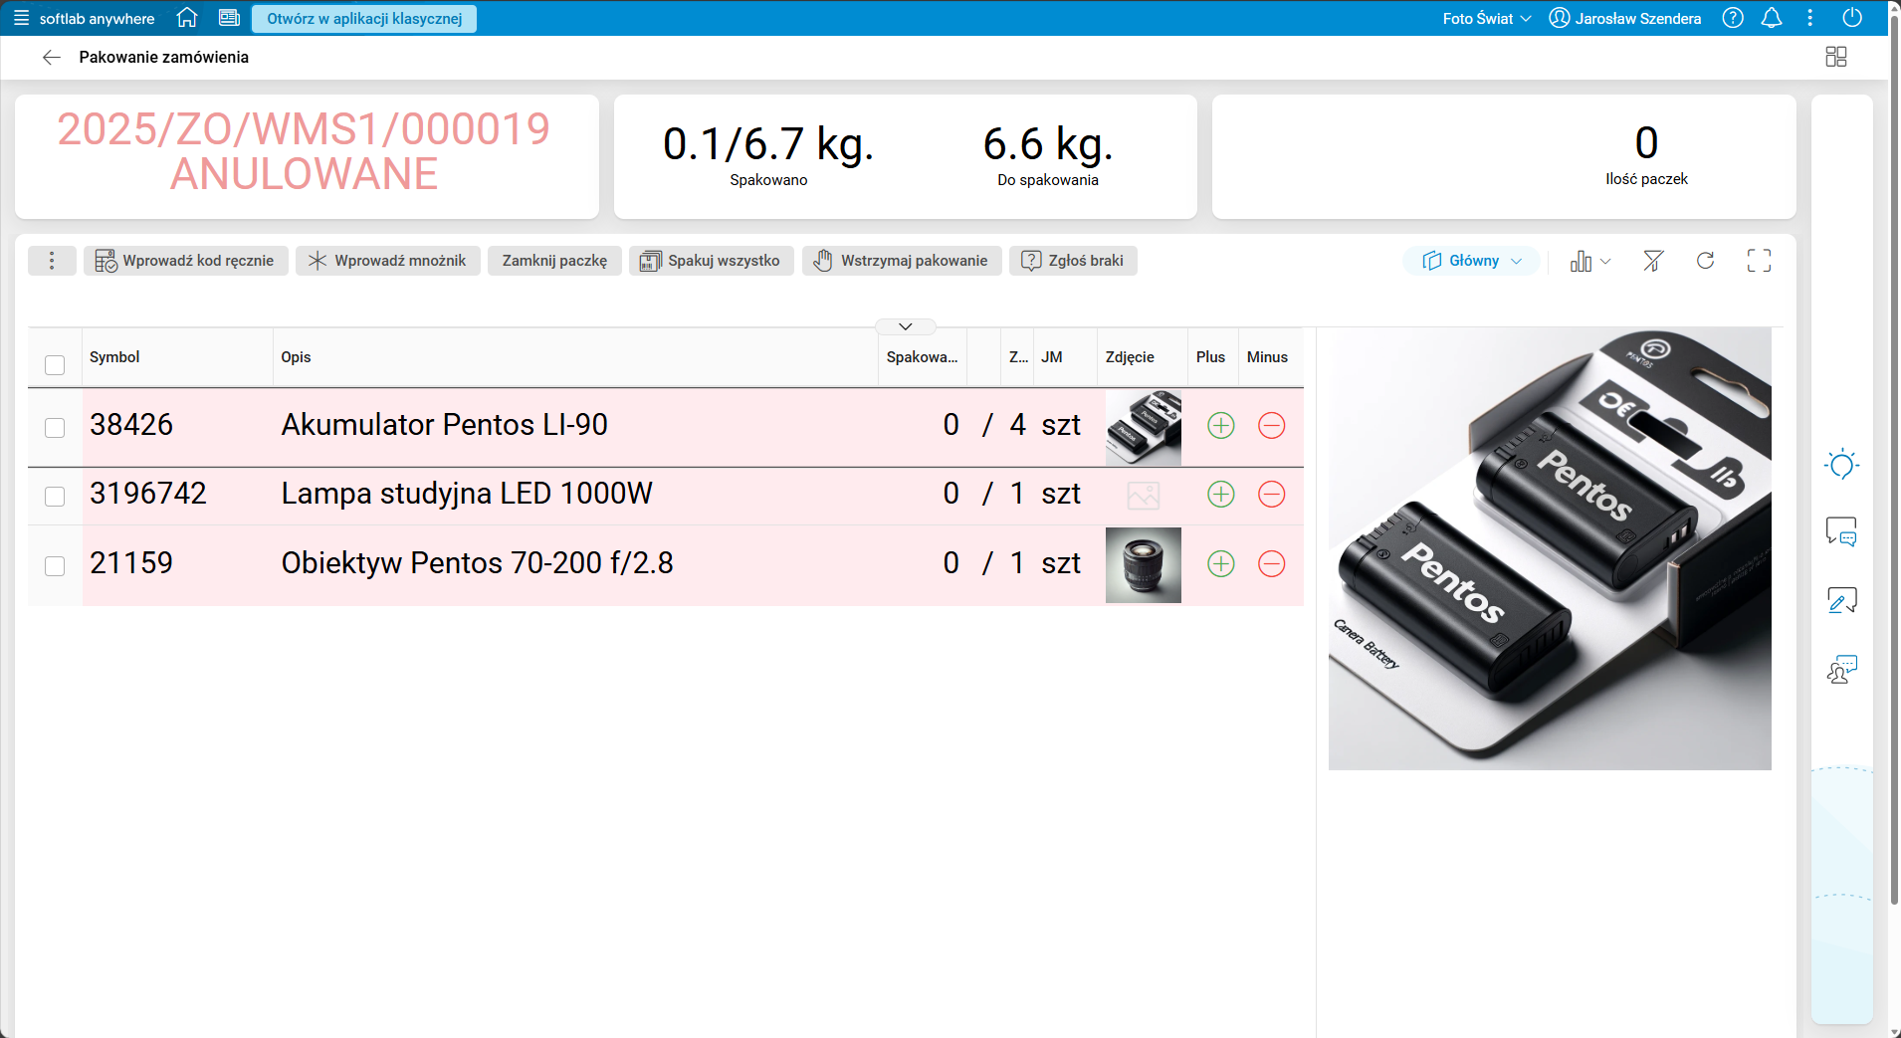Open the top bar more options menu
The width and height of the screenshot is (1901, 1038).
(x=1810, y=18)
